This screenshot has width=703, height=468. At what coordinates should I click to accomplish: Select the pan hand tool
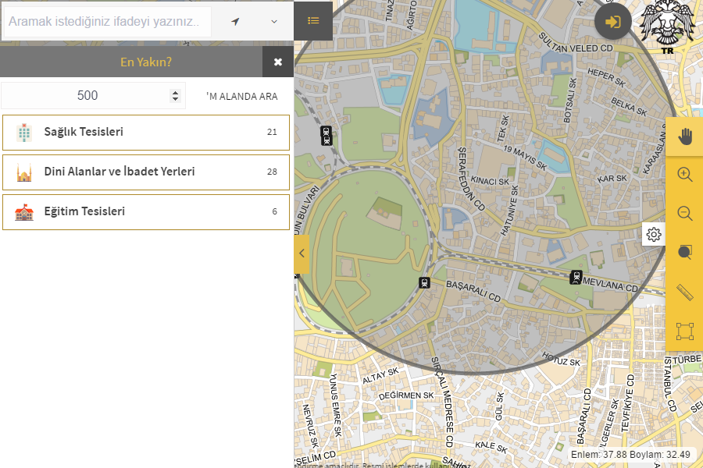[x=684, y=137]
